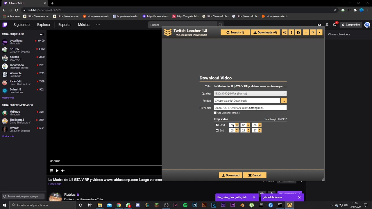The height and width of the screenshot is (209, 372).
Task: Play the Twitch video
Action: click(57, 171)
